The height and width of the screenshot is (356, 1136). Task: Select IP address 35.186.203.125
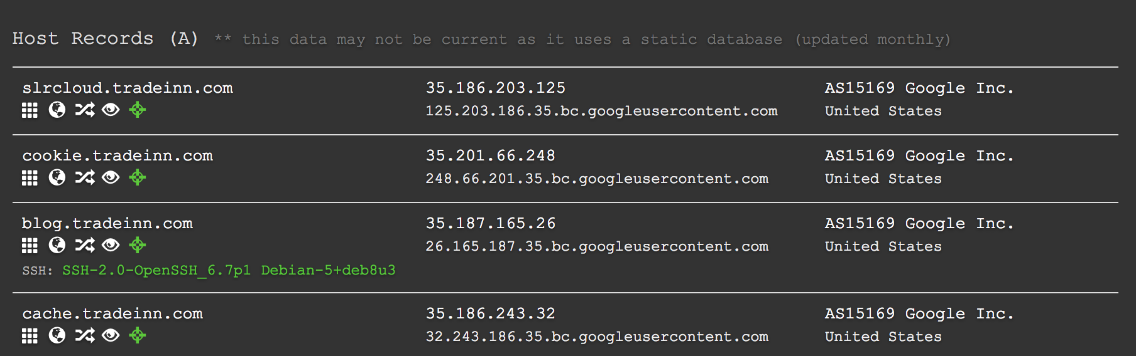coord(496,88)
